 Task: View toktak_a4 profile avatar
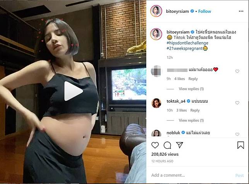point(156,103)
